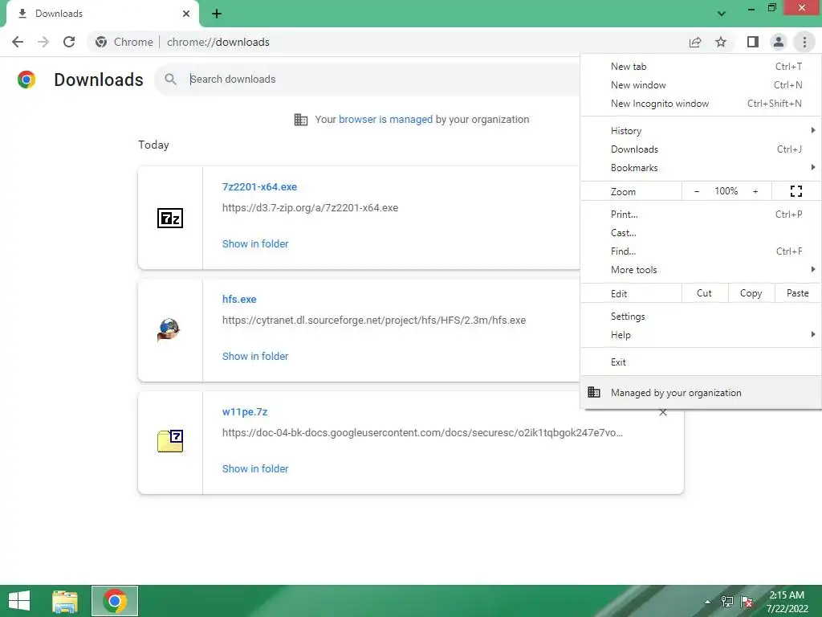Click the googleusercontent source URL

pos(422,433)
